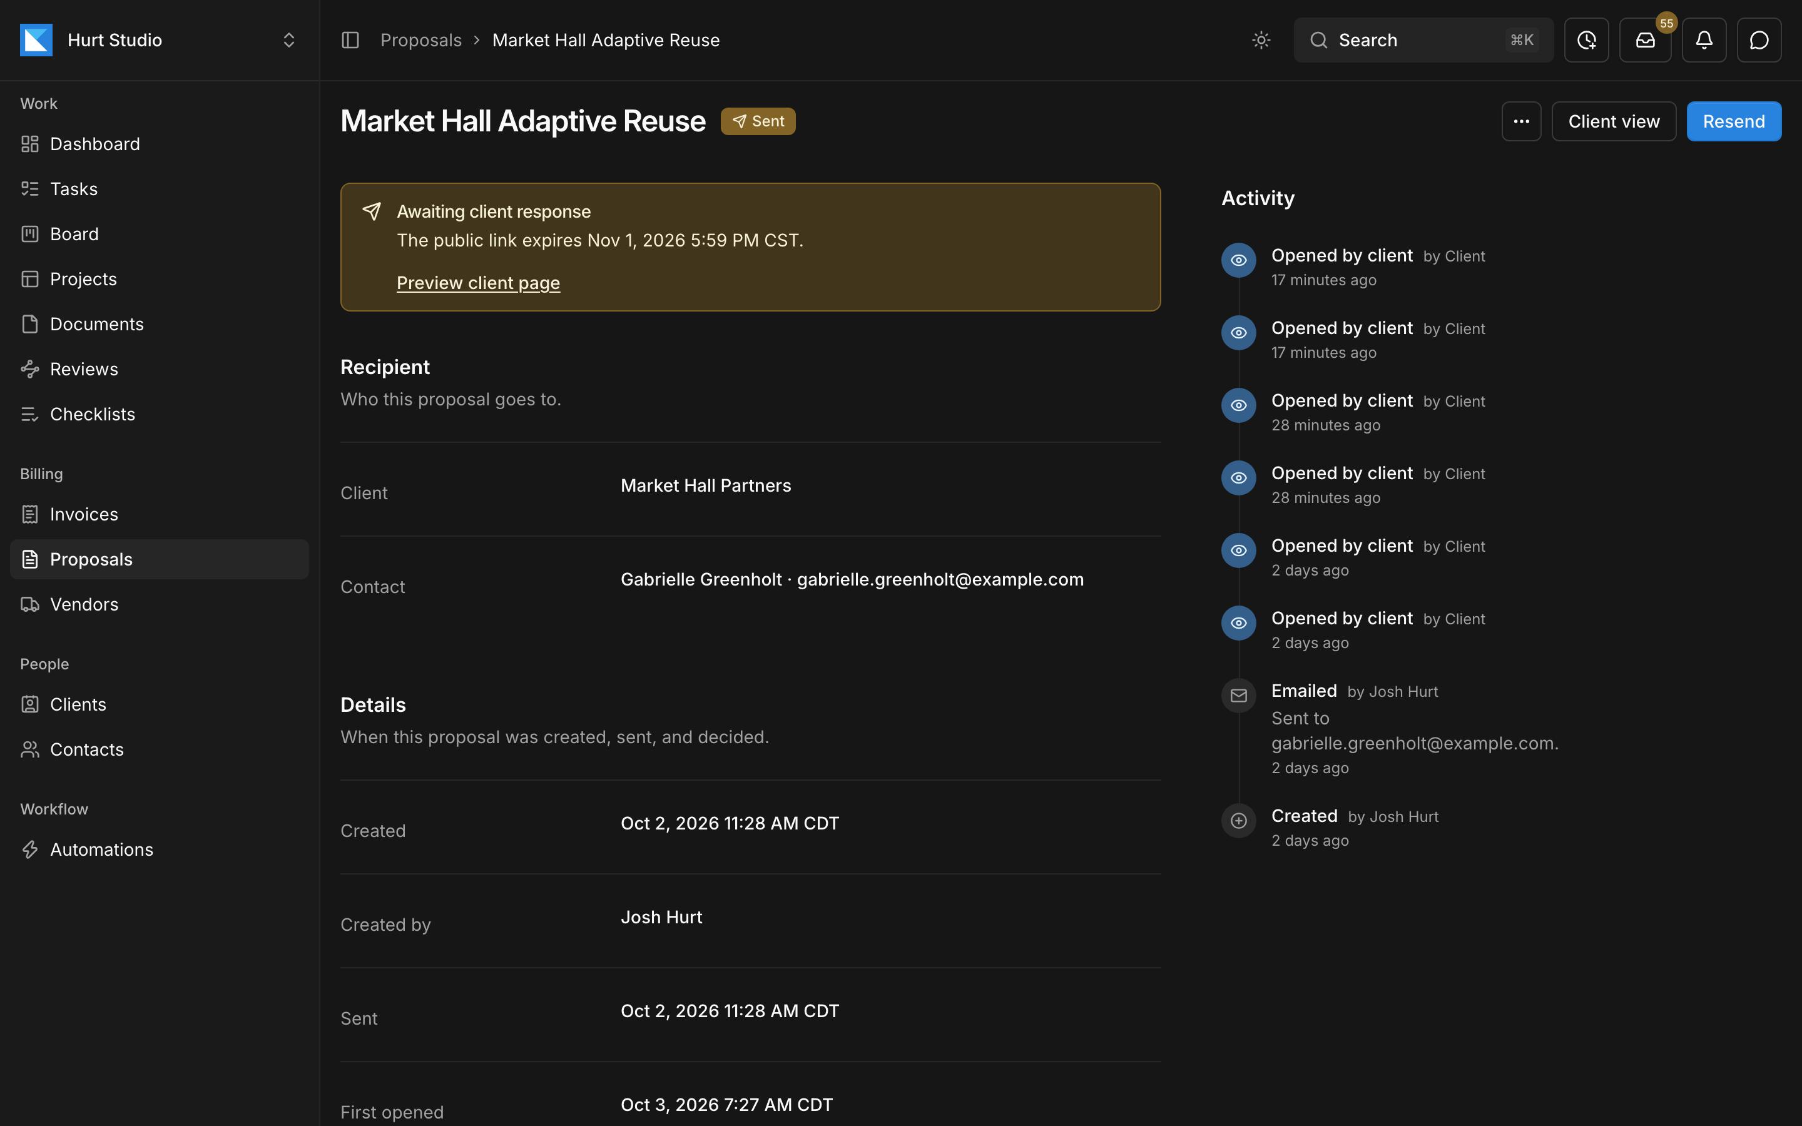Open the three-dot more actions menu
Image resolution: width=1802 pixels, height=1126 pixels.
[x=1521, y=121]
